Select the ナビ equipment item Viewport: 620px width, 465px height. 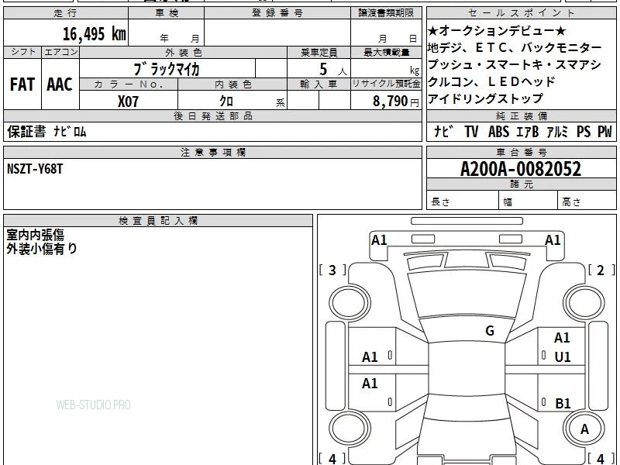[444, 132]
